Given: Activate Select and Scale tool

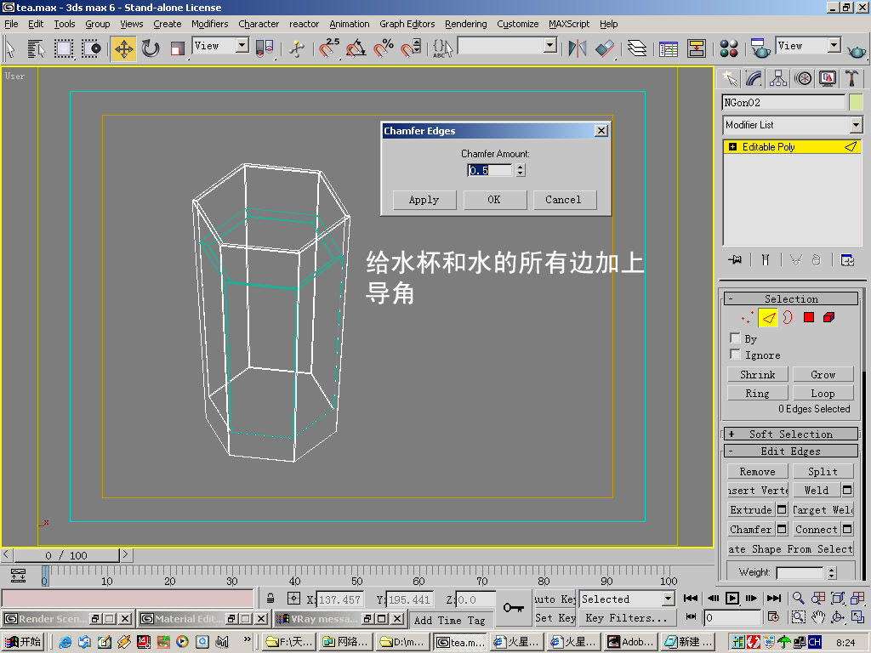Looking at the screenshot, I should [x=177, y=48].
